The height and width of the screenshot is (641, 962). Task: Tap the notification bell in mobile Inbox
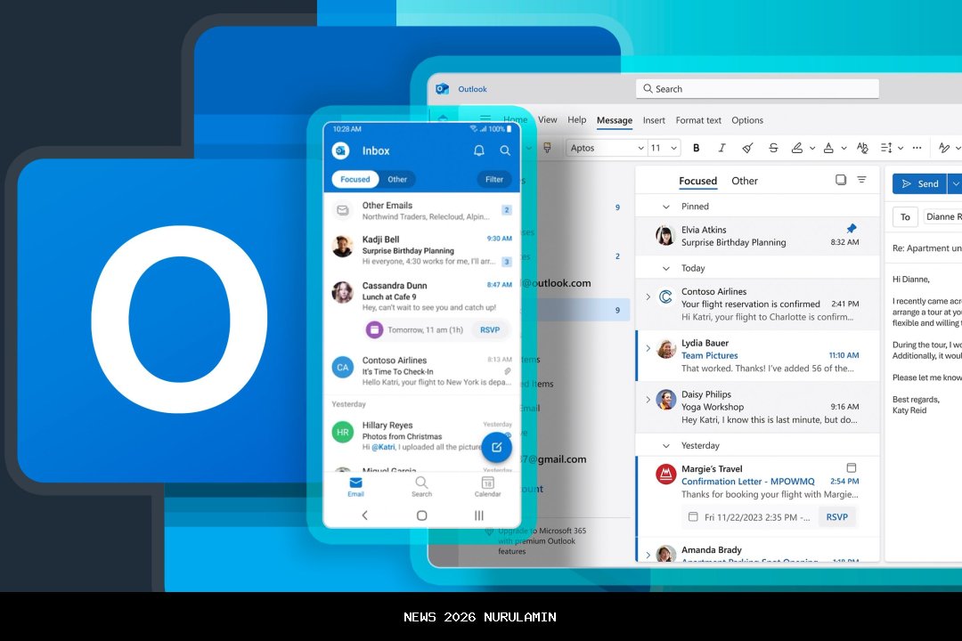pos(479,150)
